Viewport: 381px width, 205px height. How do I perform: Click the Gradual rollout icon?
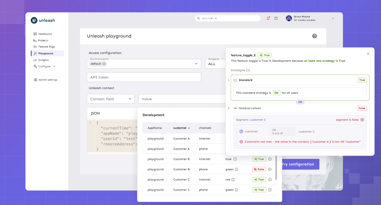235,108
